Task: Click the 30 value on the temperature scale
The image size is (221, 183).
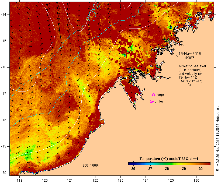Action: 201,169
